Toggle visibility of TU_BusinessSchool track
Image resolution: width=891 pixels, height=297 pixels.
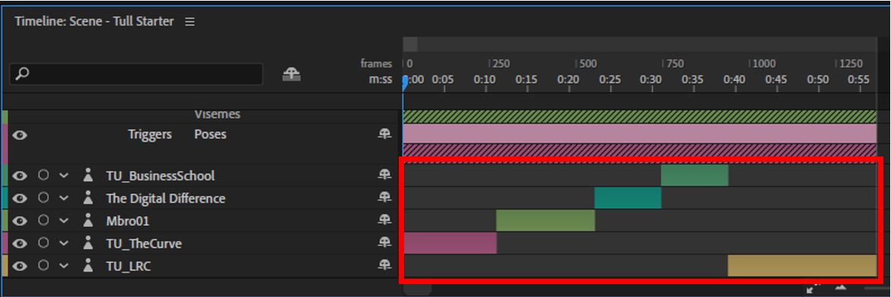(x=20, y=175)
